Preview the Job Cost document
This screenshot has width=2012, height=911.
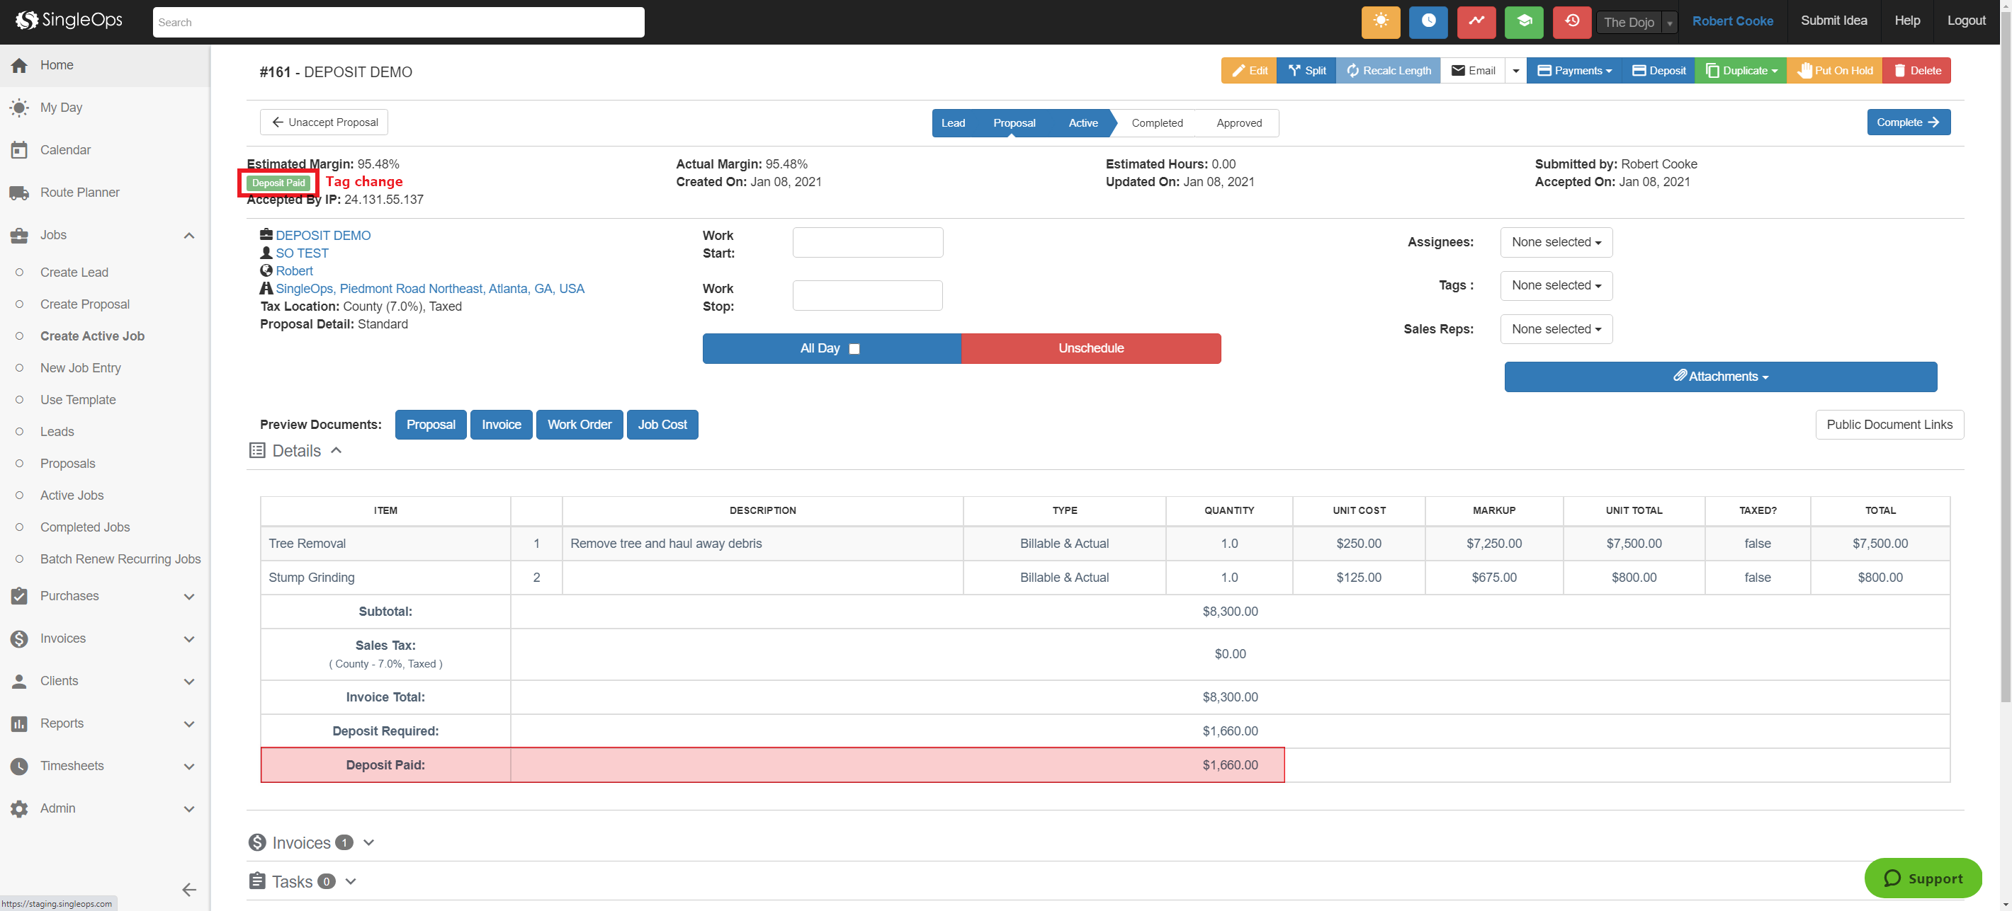click(x=662, y=425)
